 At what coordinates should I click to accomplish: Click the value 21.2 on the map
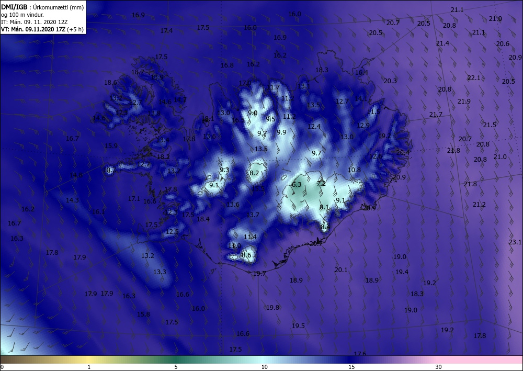coord(479,205)
